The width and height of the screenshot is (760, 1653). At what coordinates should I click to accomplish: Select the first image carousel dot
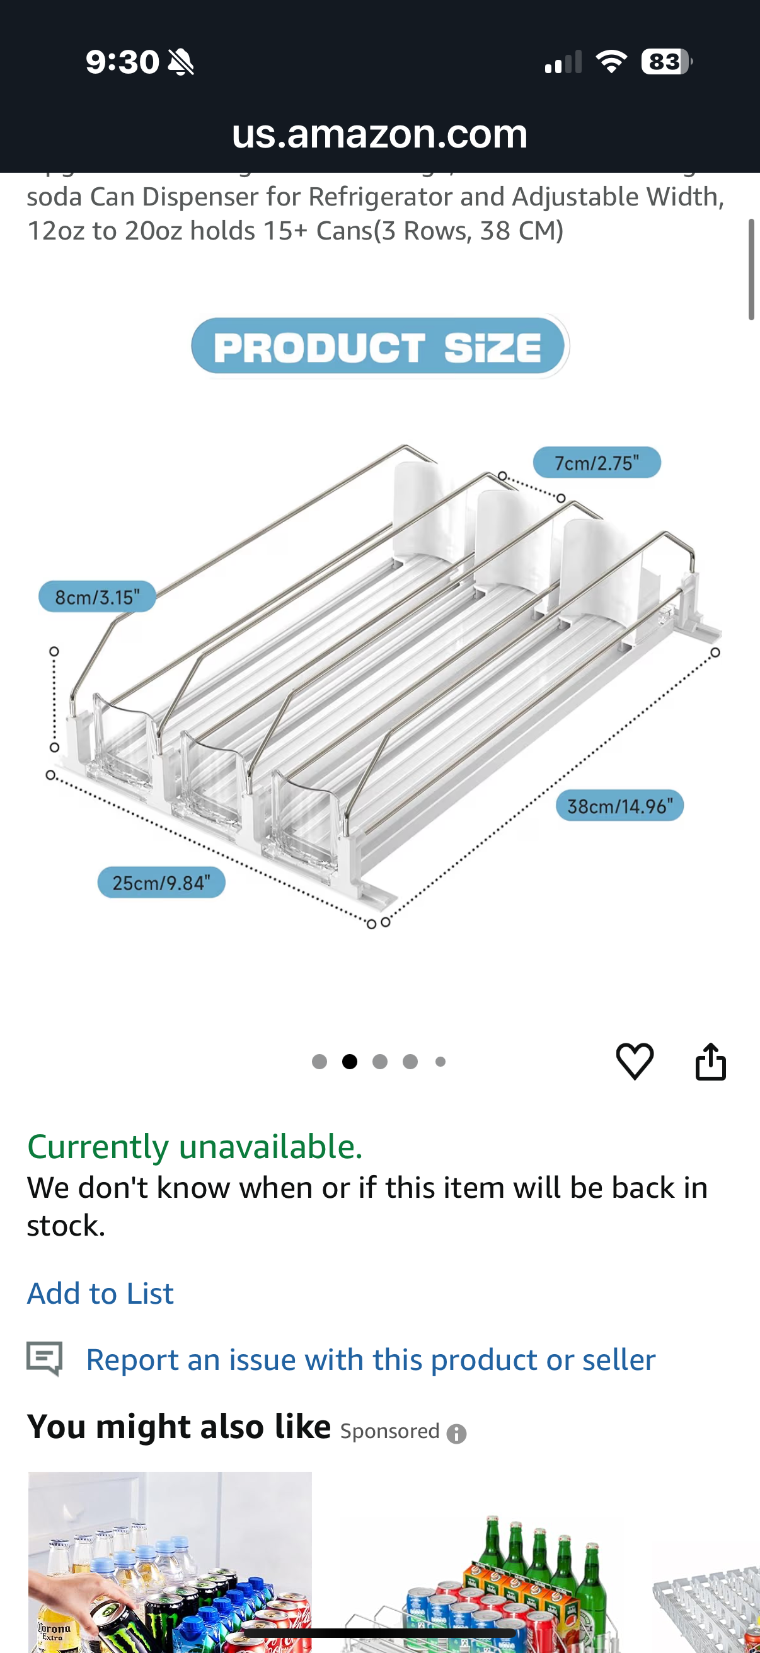click(319, 1062)
